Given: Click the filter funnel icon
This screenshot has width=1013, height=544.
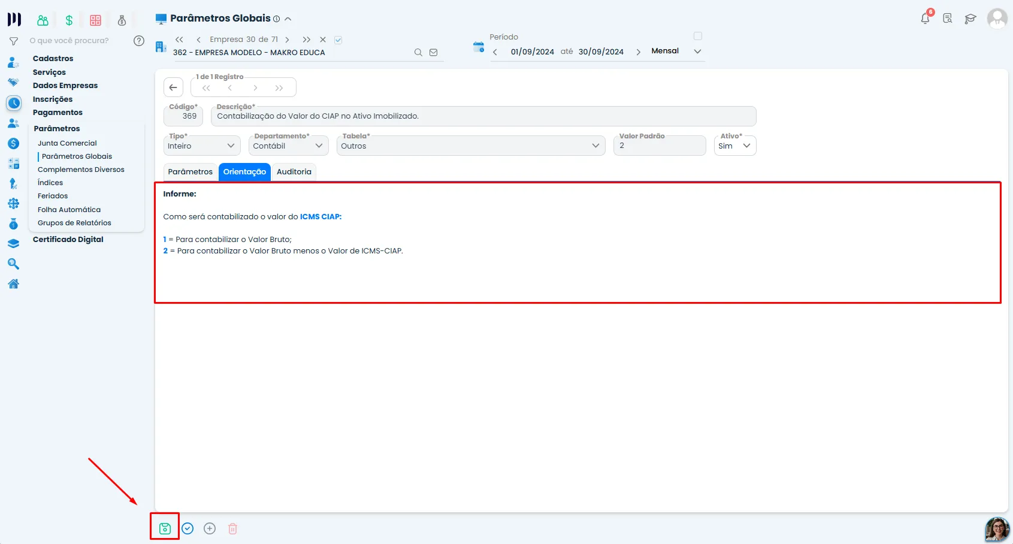Looking at the screenshot, I should click(13, 41).
